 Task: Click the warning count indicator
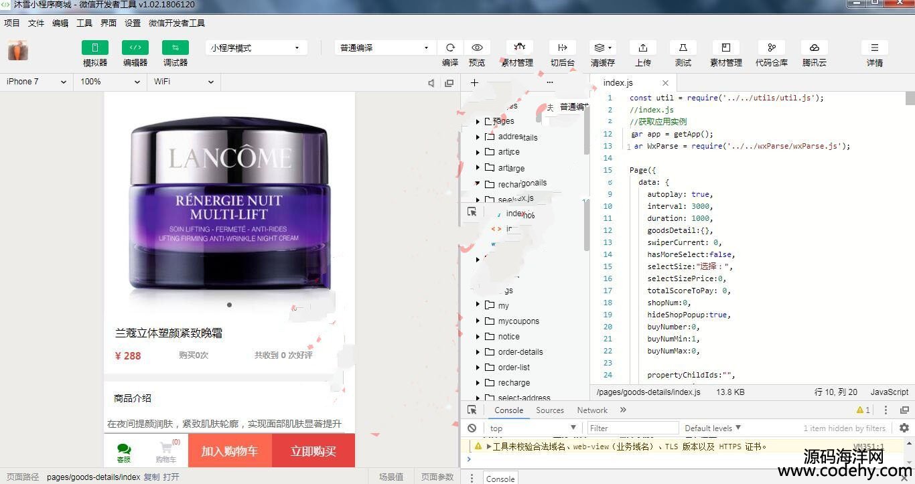point(863,410)
